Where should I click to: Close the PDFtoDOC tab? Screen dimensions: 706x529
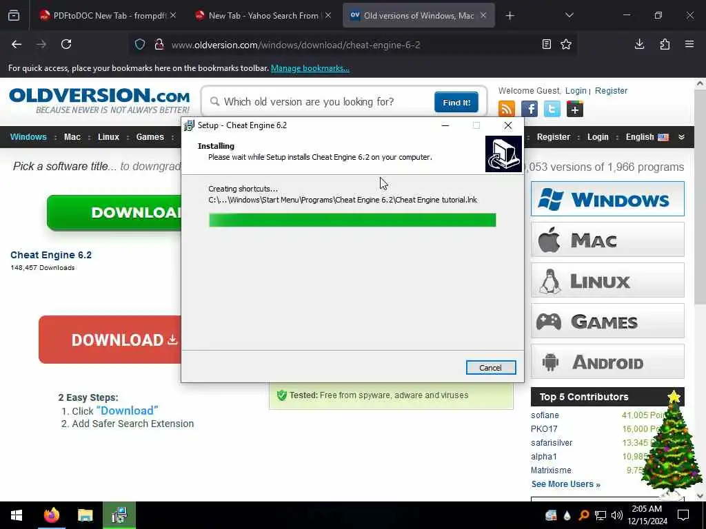[173, 15]
